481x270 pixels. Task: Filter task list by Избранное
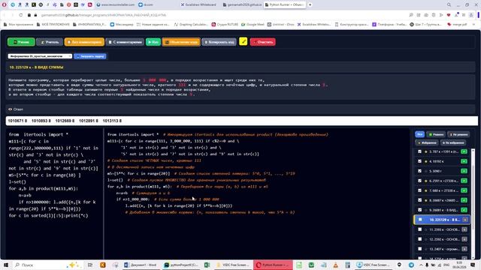(427, 142)
